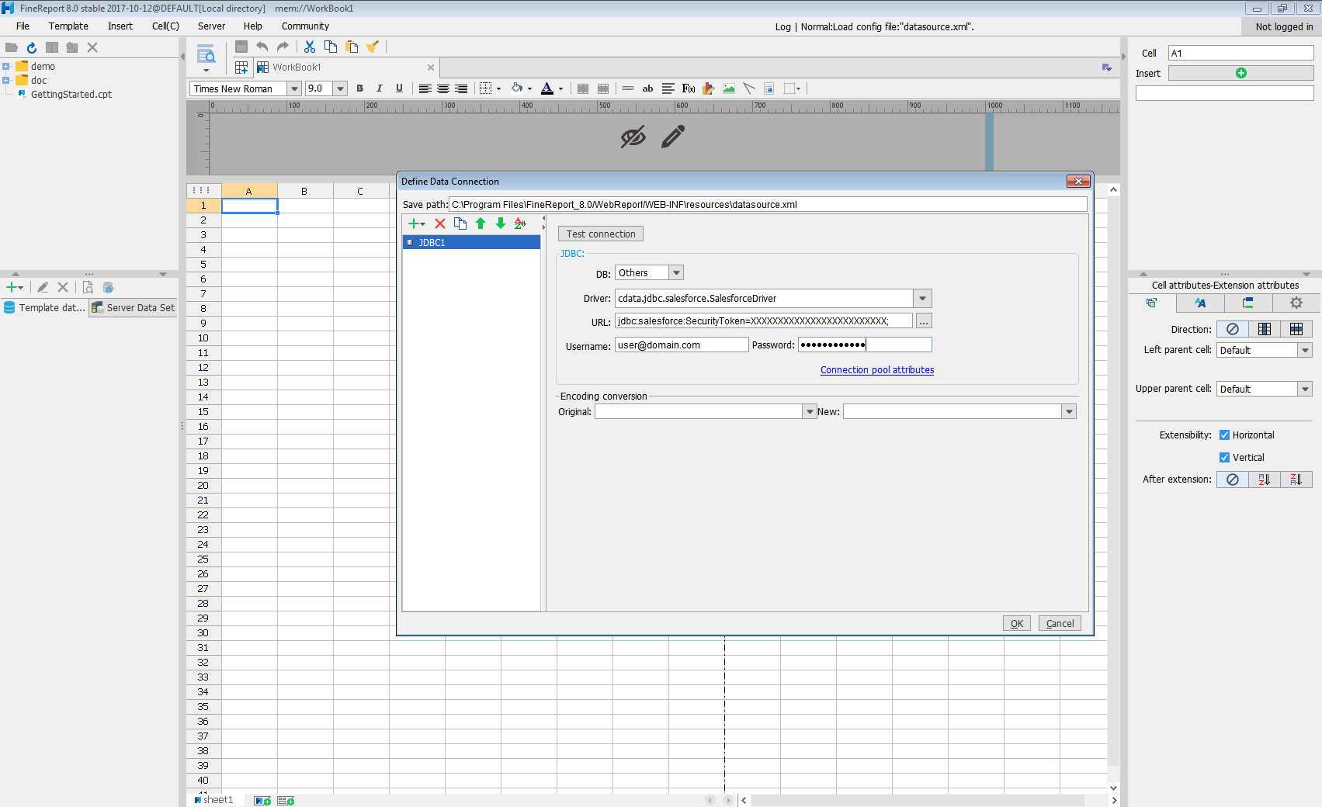Click the Username input field
Viewport: 1322px width, 807px height.
pyautogui.click(x=681, y=345)
